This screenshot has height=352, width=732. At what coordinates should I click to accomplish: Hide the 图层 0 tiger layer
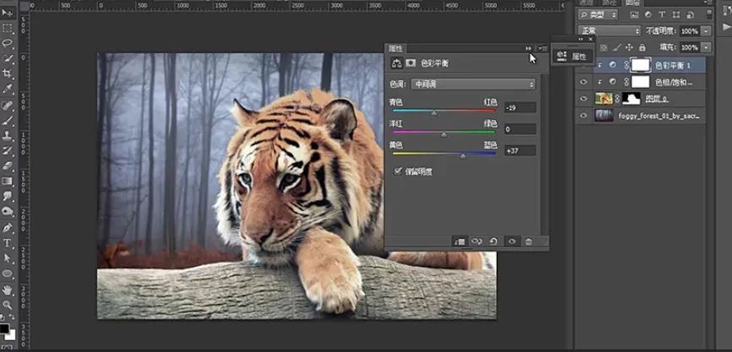[583, 99]
